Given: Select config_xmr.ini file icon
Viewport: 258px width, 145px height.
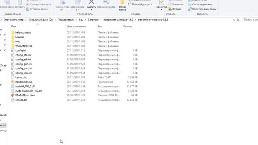Looking at the screenshot, I should coord(12,73).
